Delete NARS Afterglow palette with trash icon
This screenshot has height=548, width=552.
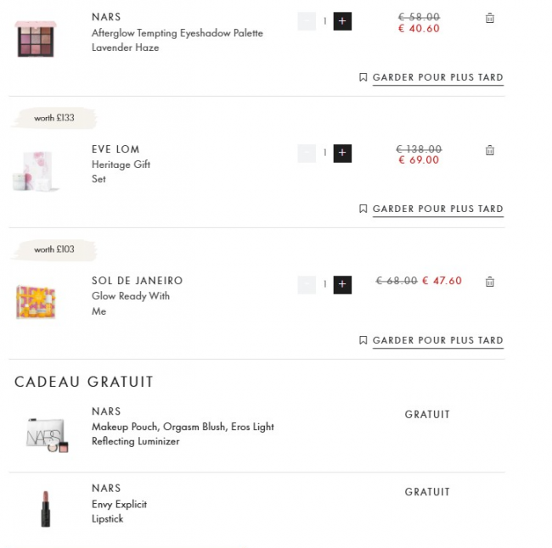490,19
